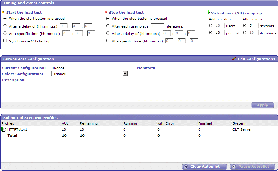Select stop After each user plays iterations
The image size is (278, 171).
[108, 26]
